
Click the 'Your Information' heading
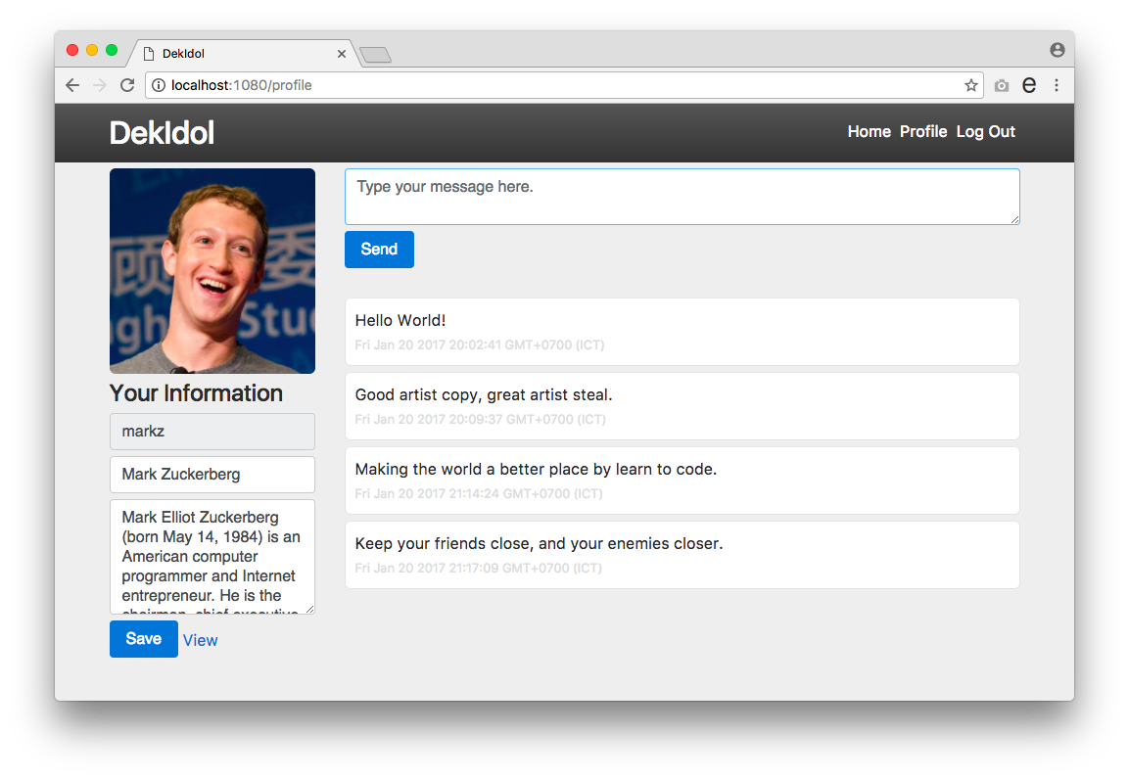(x=196, y=393)
